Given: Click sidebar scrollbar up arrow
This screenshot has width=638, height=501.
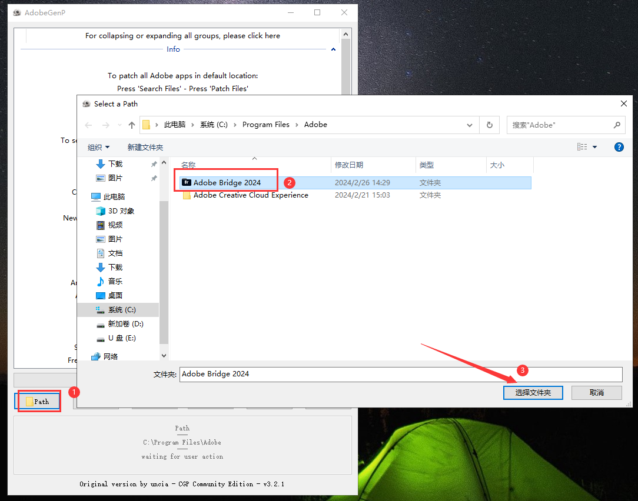Looking at the screenshot, I should (x=164, y=163).
